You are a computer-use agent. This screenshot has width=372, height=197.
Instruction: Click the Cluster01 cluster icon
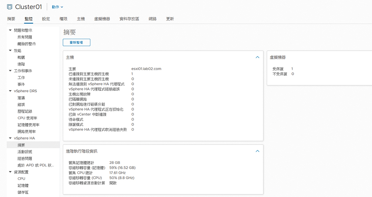10,7
